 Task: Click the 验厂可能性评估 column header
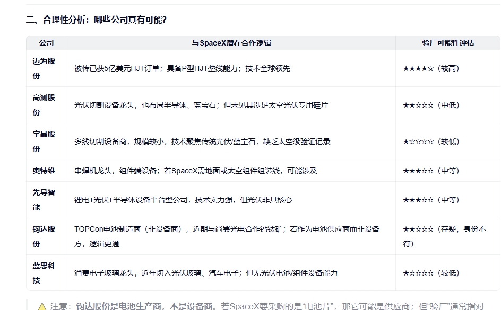click(448, 43)
